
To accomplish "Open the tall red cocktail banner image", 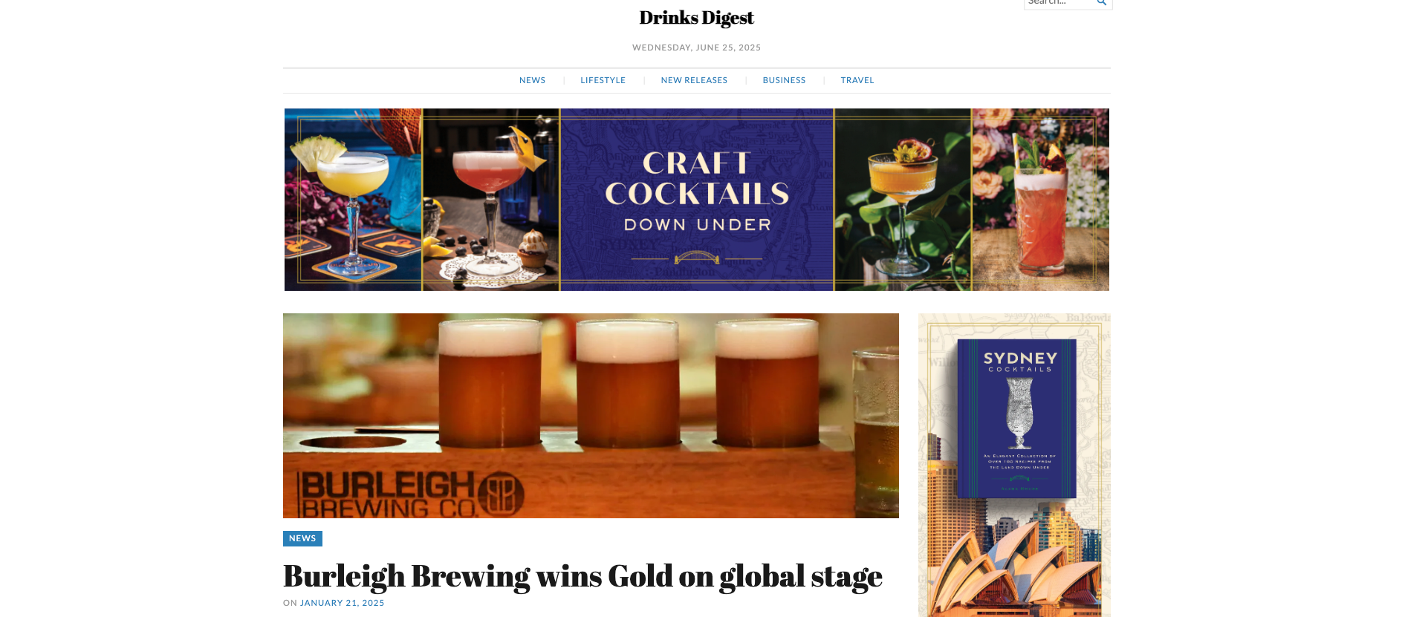I will (1040, 200).
